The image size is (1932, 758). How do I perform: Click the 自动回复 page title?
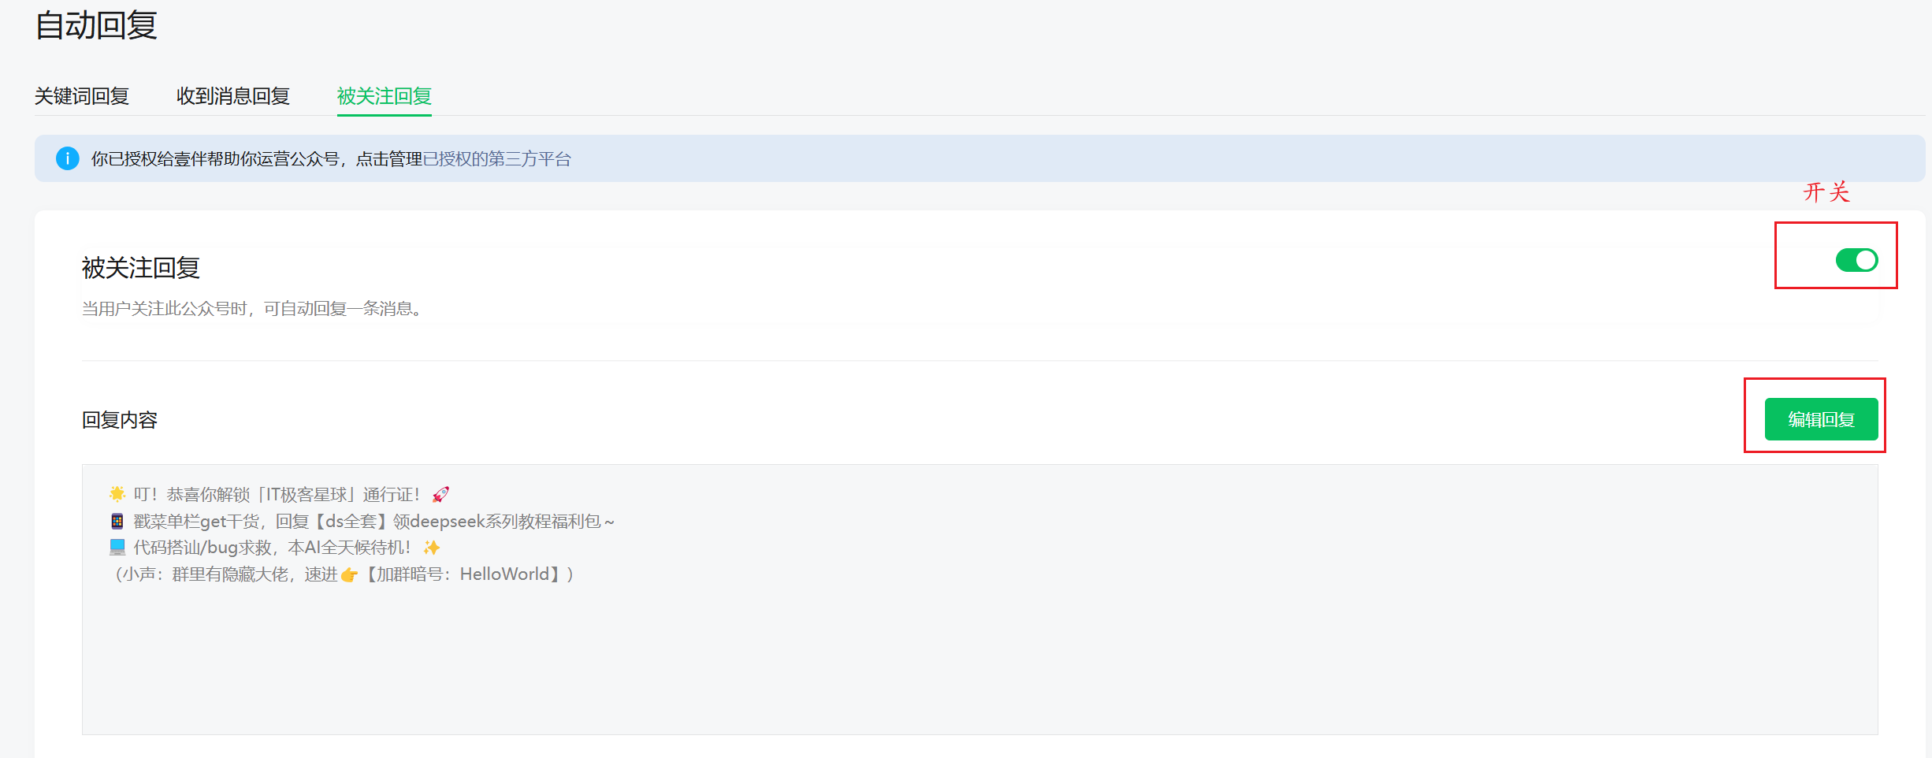(96, 25)
